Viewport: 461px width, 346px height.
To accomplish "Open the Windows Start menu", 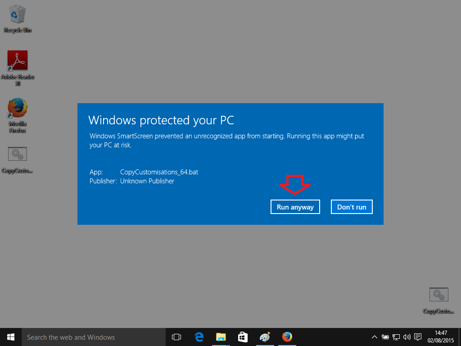I will pyautogui.click(x=11, y=337).
